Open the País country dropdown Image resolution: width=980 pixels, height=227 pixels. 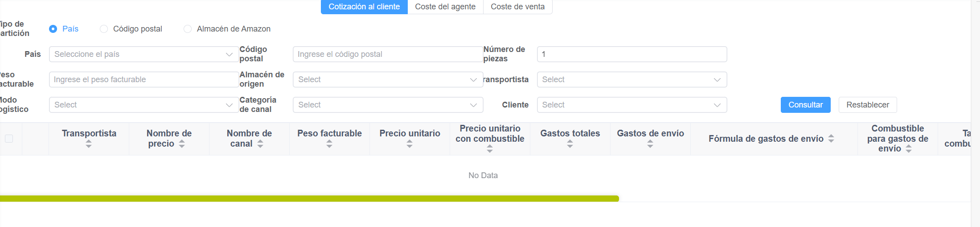click(143, 54)
